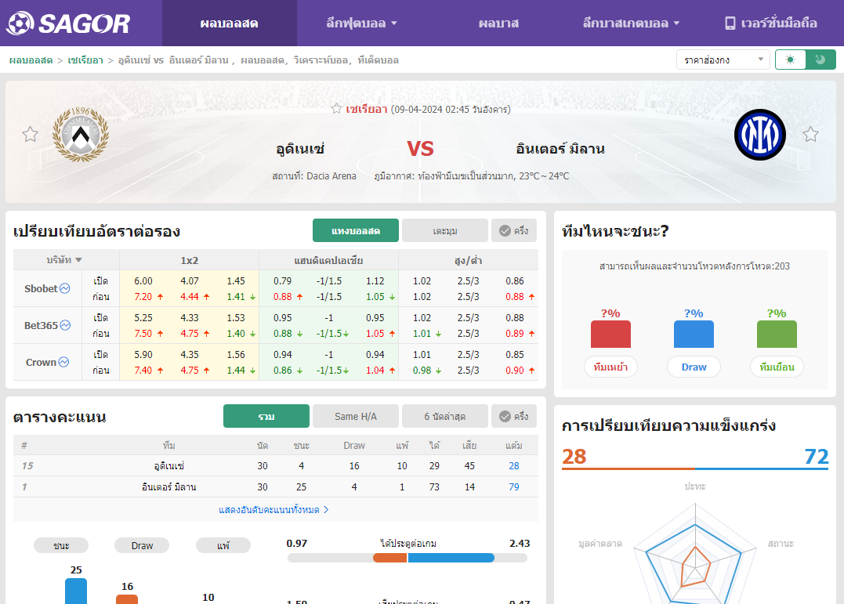
Task: Click เซเรียอา breadcrumb link
Action: 85,60
